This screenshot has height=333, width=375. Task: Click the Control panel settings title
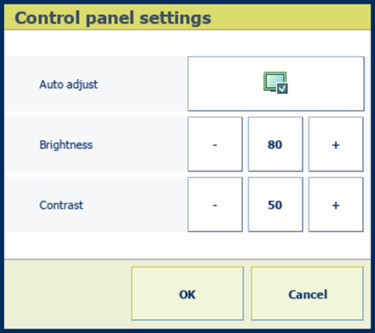(113, 18)
